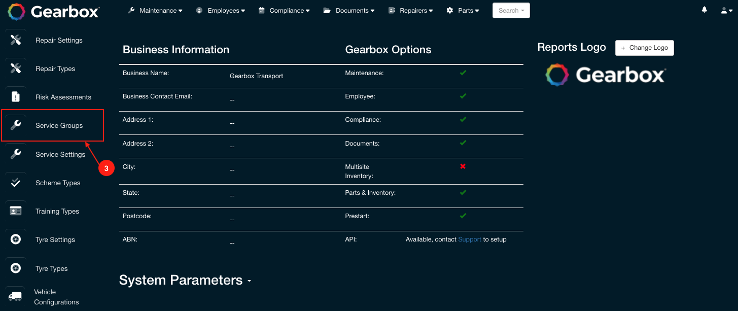
Task: Click the Documents option green checkmark
Action: [463, 143]
